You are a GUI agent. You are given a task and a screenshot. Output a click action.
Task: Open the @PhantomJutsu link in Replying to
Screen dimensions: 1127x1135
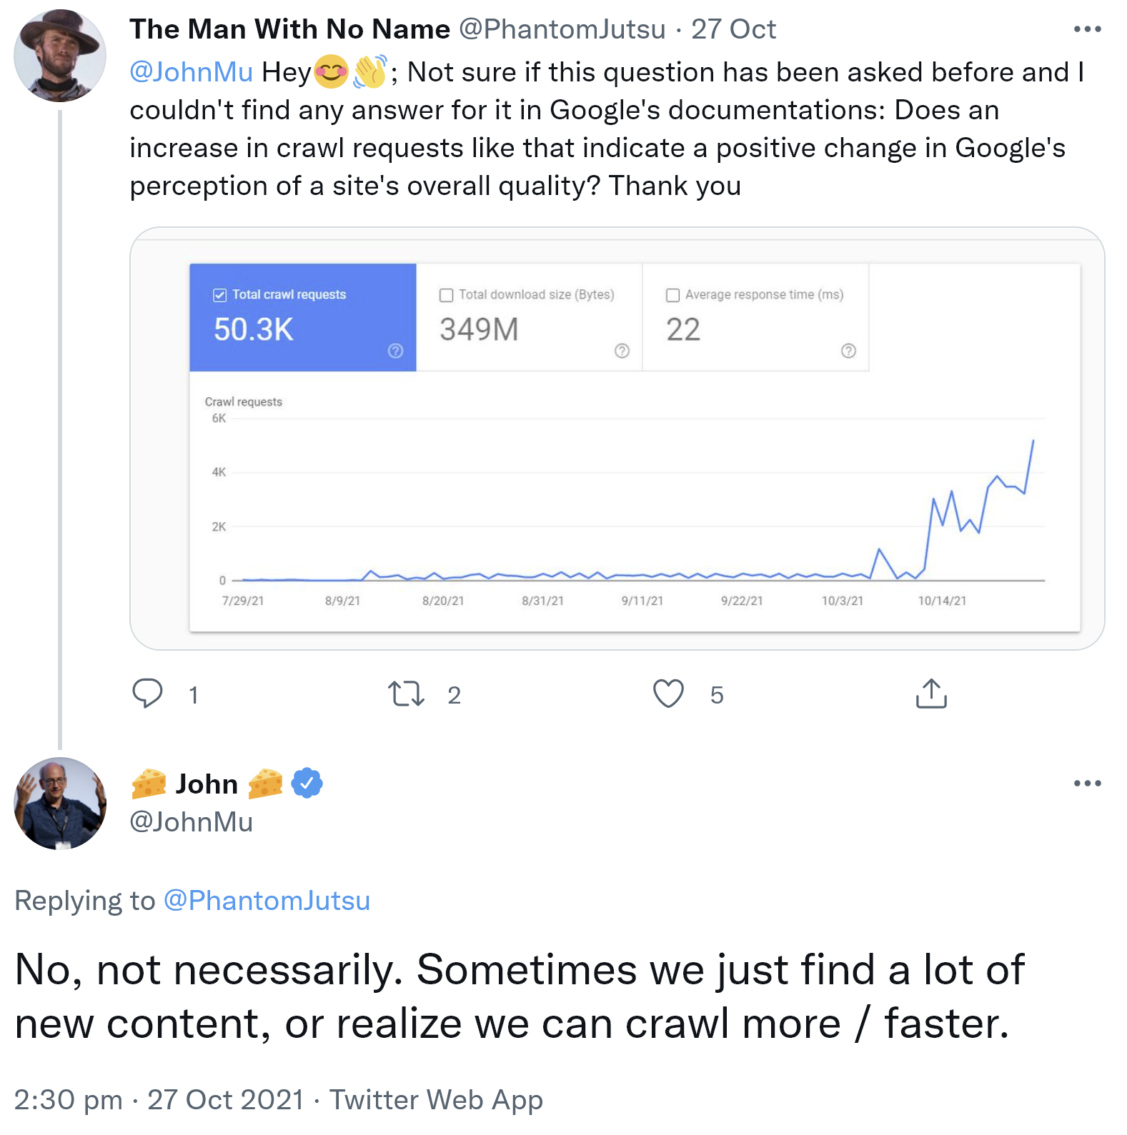pyautogui.click(x=267, y=901)
